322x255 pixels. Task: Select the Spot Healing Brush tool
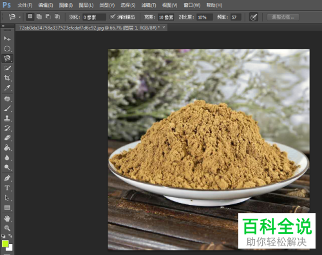[x=7, y=99]
